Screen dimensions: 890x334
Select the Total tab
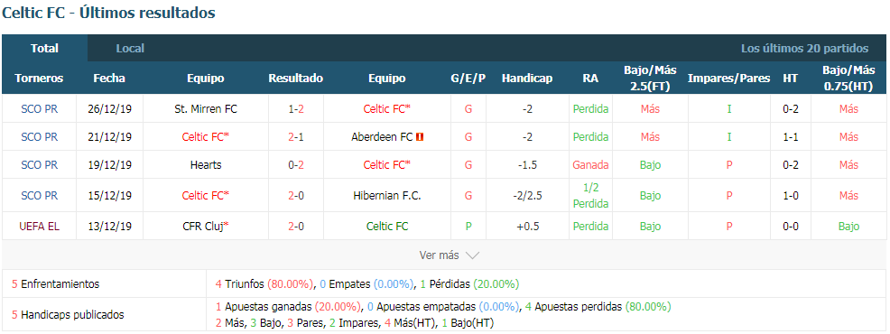tap(45, 48)
